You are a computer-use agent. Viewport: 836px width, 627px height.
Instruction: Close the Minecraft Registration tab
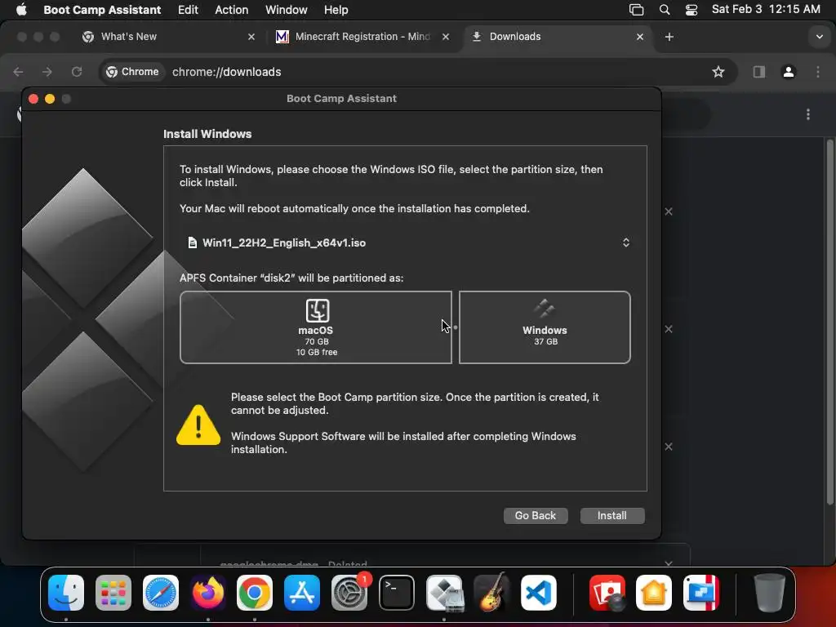click(x=446, y=37)
